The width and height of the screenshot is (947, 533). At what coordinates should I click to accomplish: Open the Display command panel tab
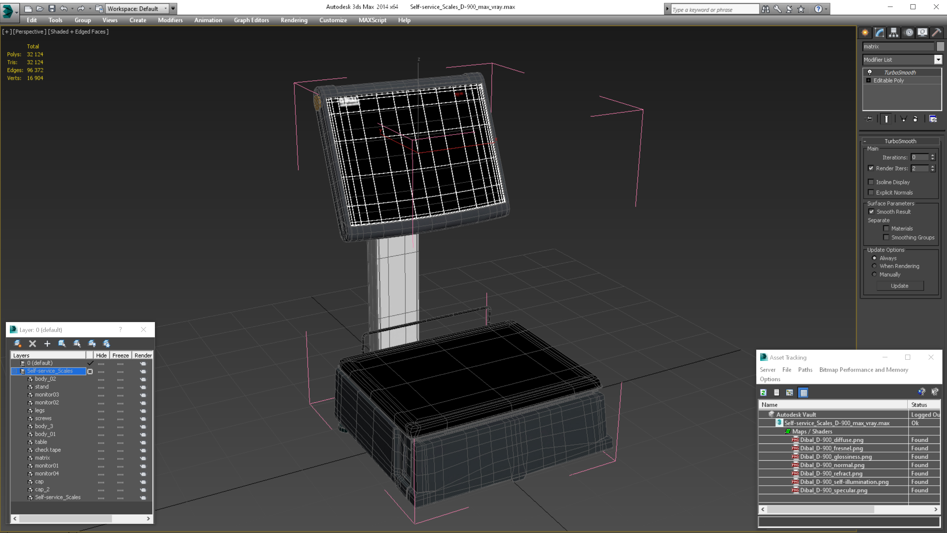(x=922, y=32)
